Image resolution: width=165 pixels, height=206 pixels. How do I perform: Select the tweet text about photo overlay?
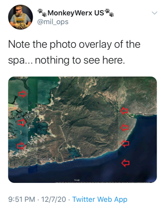pyautogui.click(x=74, y=52)
